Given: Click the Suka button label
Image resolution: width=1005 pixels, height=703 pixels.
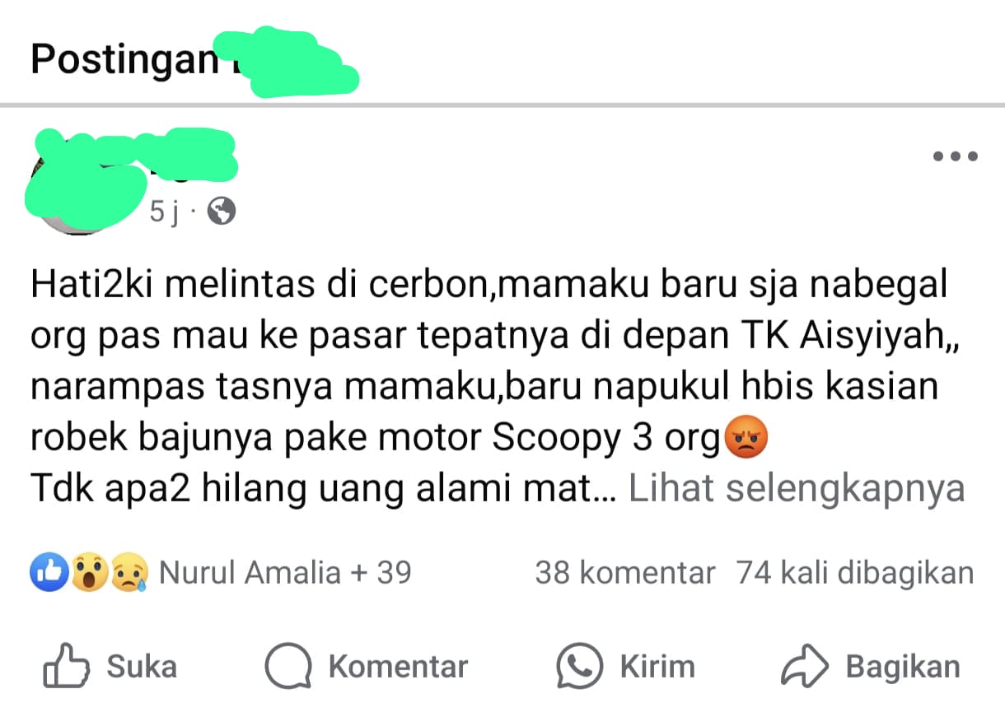Looking at the screenshot, I should click(142, 667).
